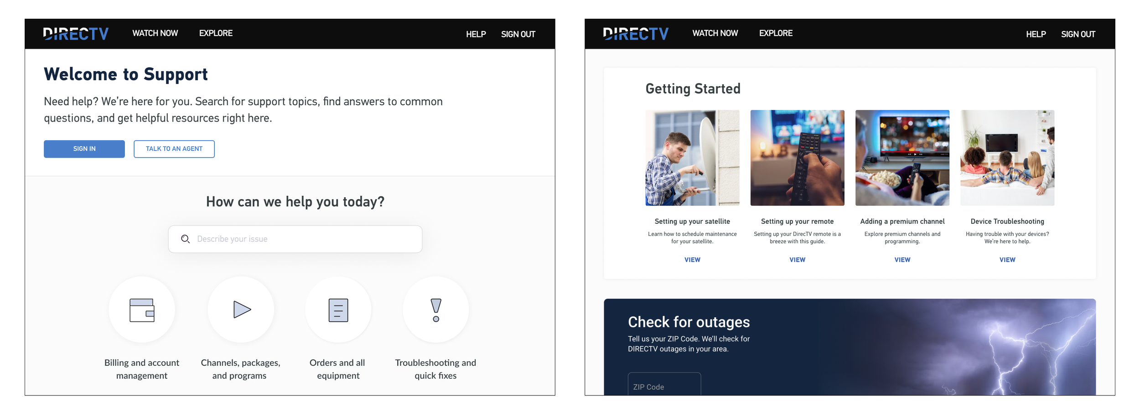Open the family on couch Device Troubleshooting thumbnail
Image resolution: width=1140 pixels, height=414 pixels.
click(1007, 158)
